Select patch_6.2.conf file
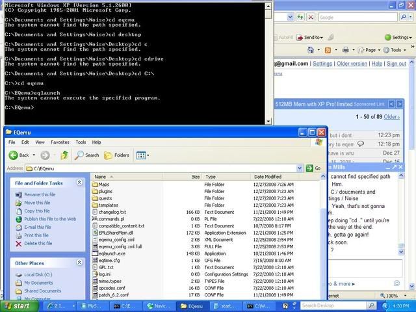This screenshot has width=416, height=312. pos(114,294)
